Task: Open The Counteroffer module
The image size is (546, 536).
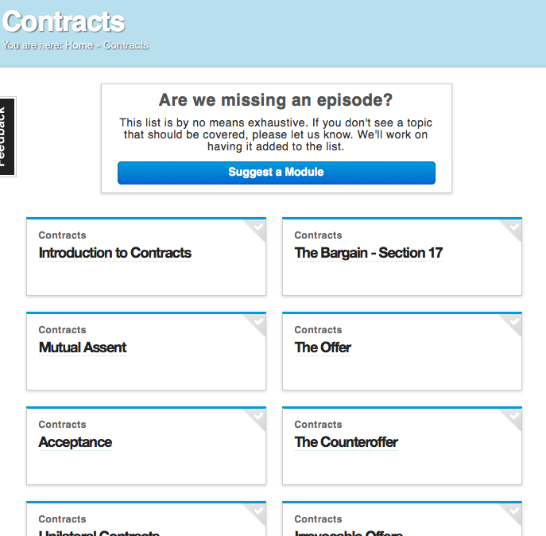Action: coord(347,442)
